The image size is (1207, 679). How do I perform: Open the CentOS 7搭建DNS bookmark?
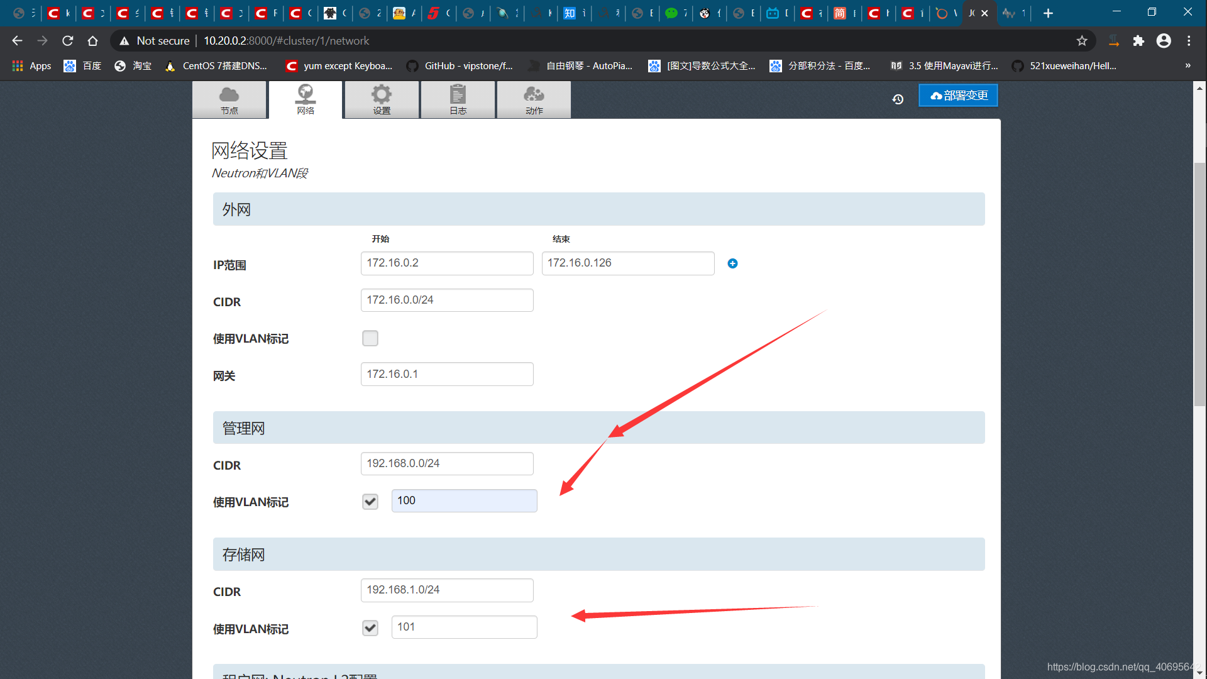coord(216,66)
